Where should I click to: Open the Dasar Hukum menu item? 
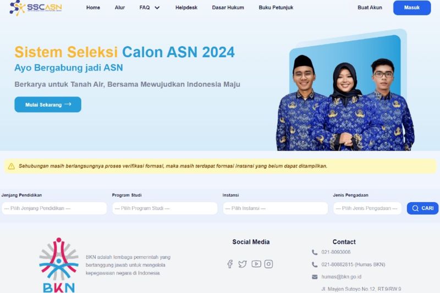(228, 8)
